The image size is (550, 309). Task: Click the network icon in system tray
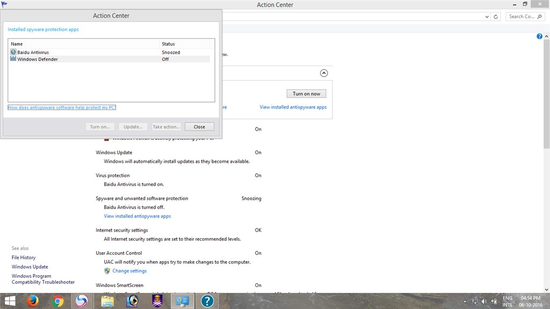[475, 301]
